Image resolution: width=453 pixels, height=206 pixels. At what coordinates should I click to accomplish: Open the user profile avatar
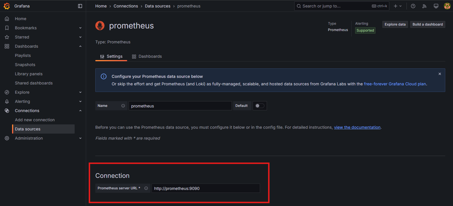tap(447, 6)
